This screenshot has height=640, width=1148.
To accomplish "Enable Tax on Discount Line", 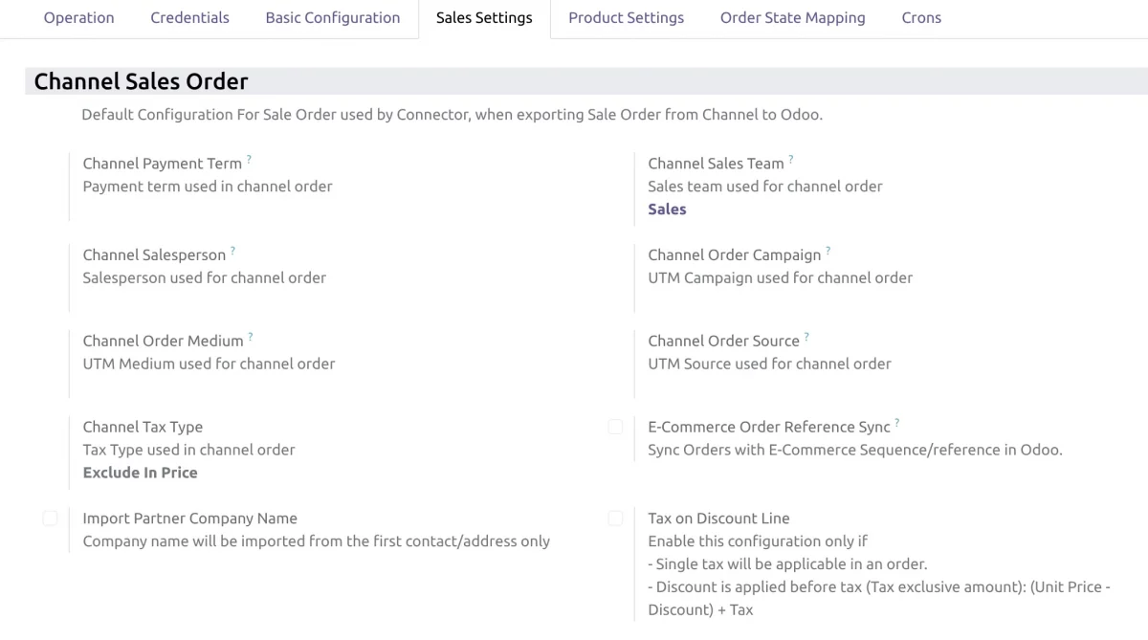I will pyautogui.click(x=615, y=518).
